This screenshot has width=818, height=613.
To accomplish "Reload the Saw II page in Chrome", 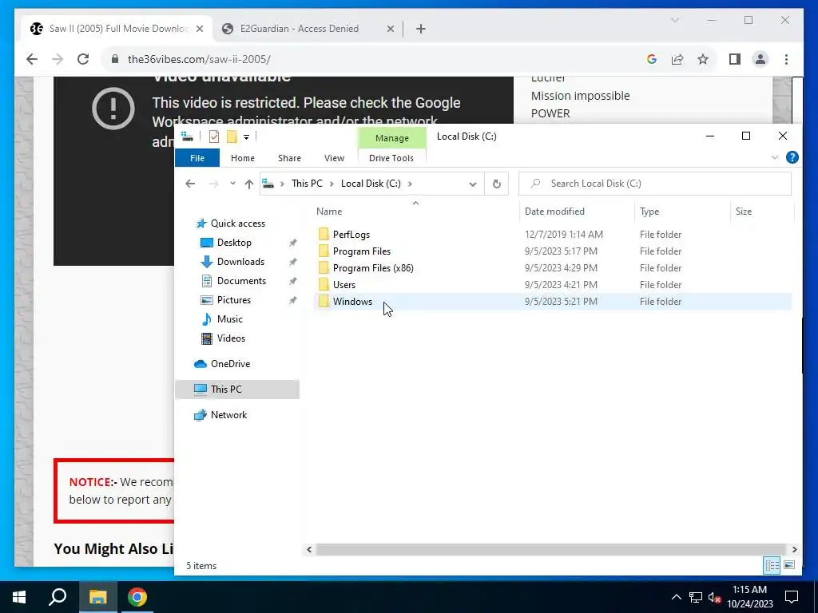I will click(x=83, y=59).
